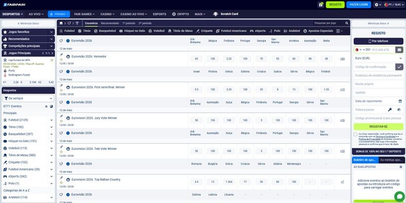Select Futebol in sports toolbar
This screenshot has width=406, height=203.
[67, 31]
